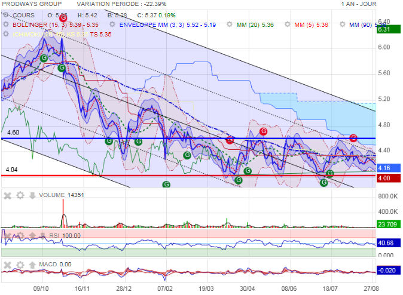This screenshot has height=295, width=403.
Task: Move the RSI panel down
Action: [x=43, y=236]
